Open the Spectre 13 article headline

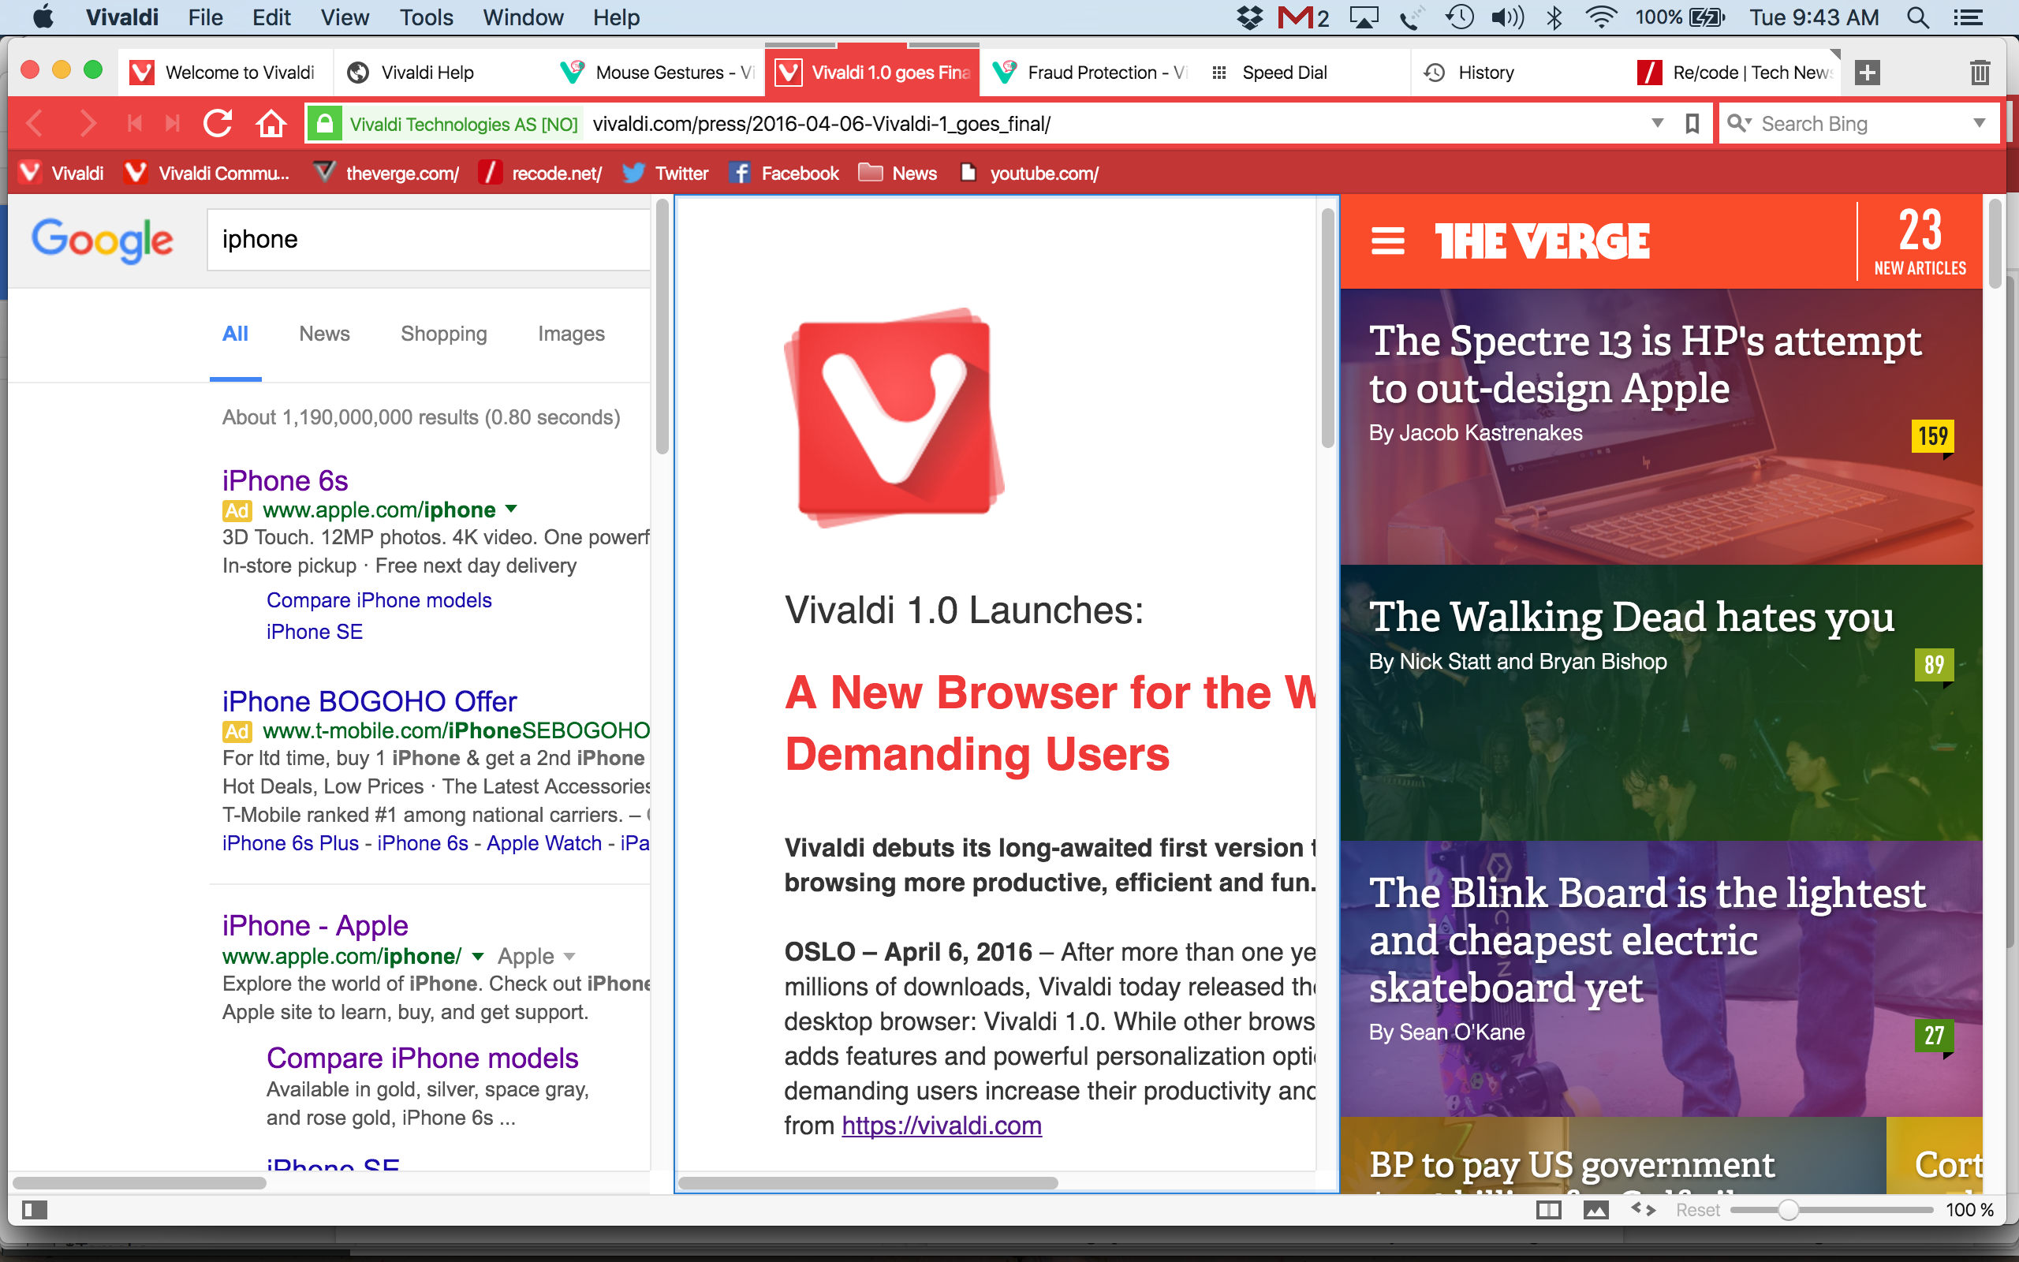(x=1644, y=364)
